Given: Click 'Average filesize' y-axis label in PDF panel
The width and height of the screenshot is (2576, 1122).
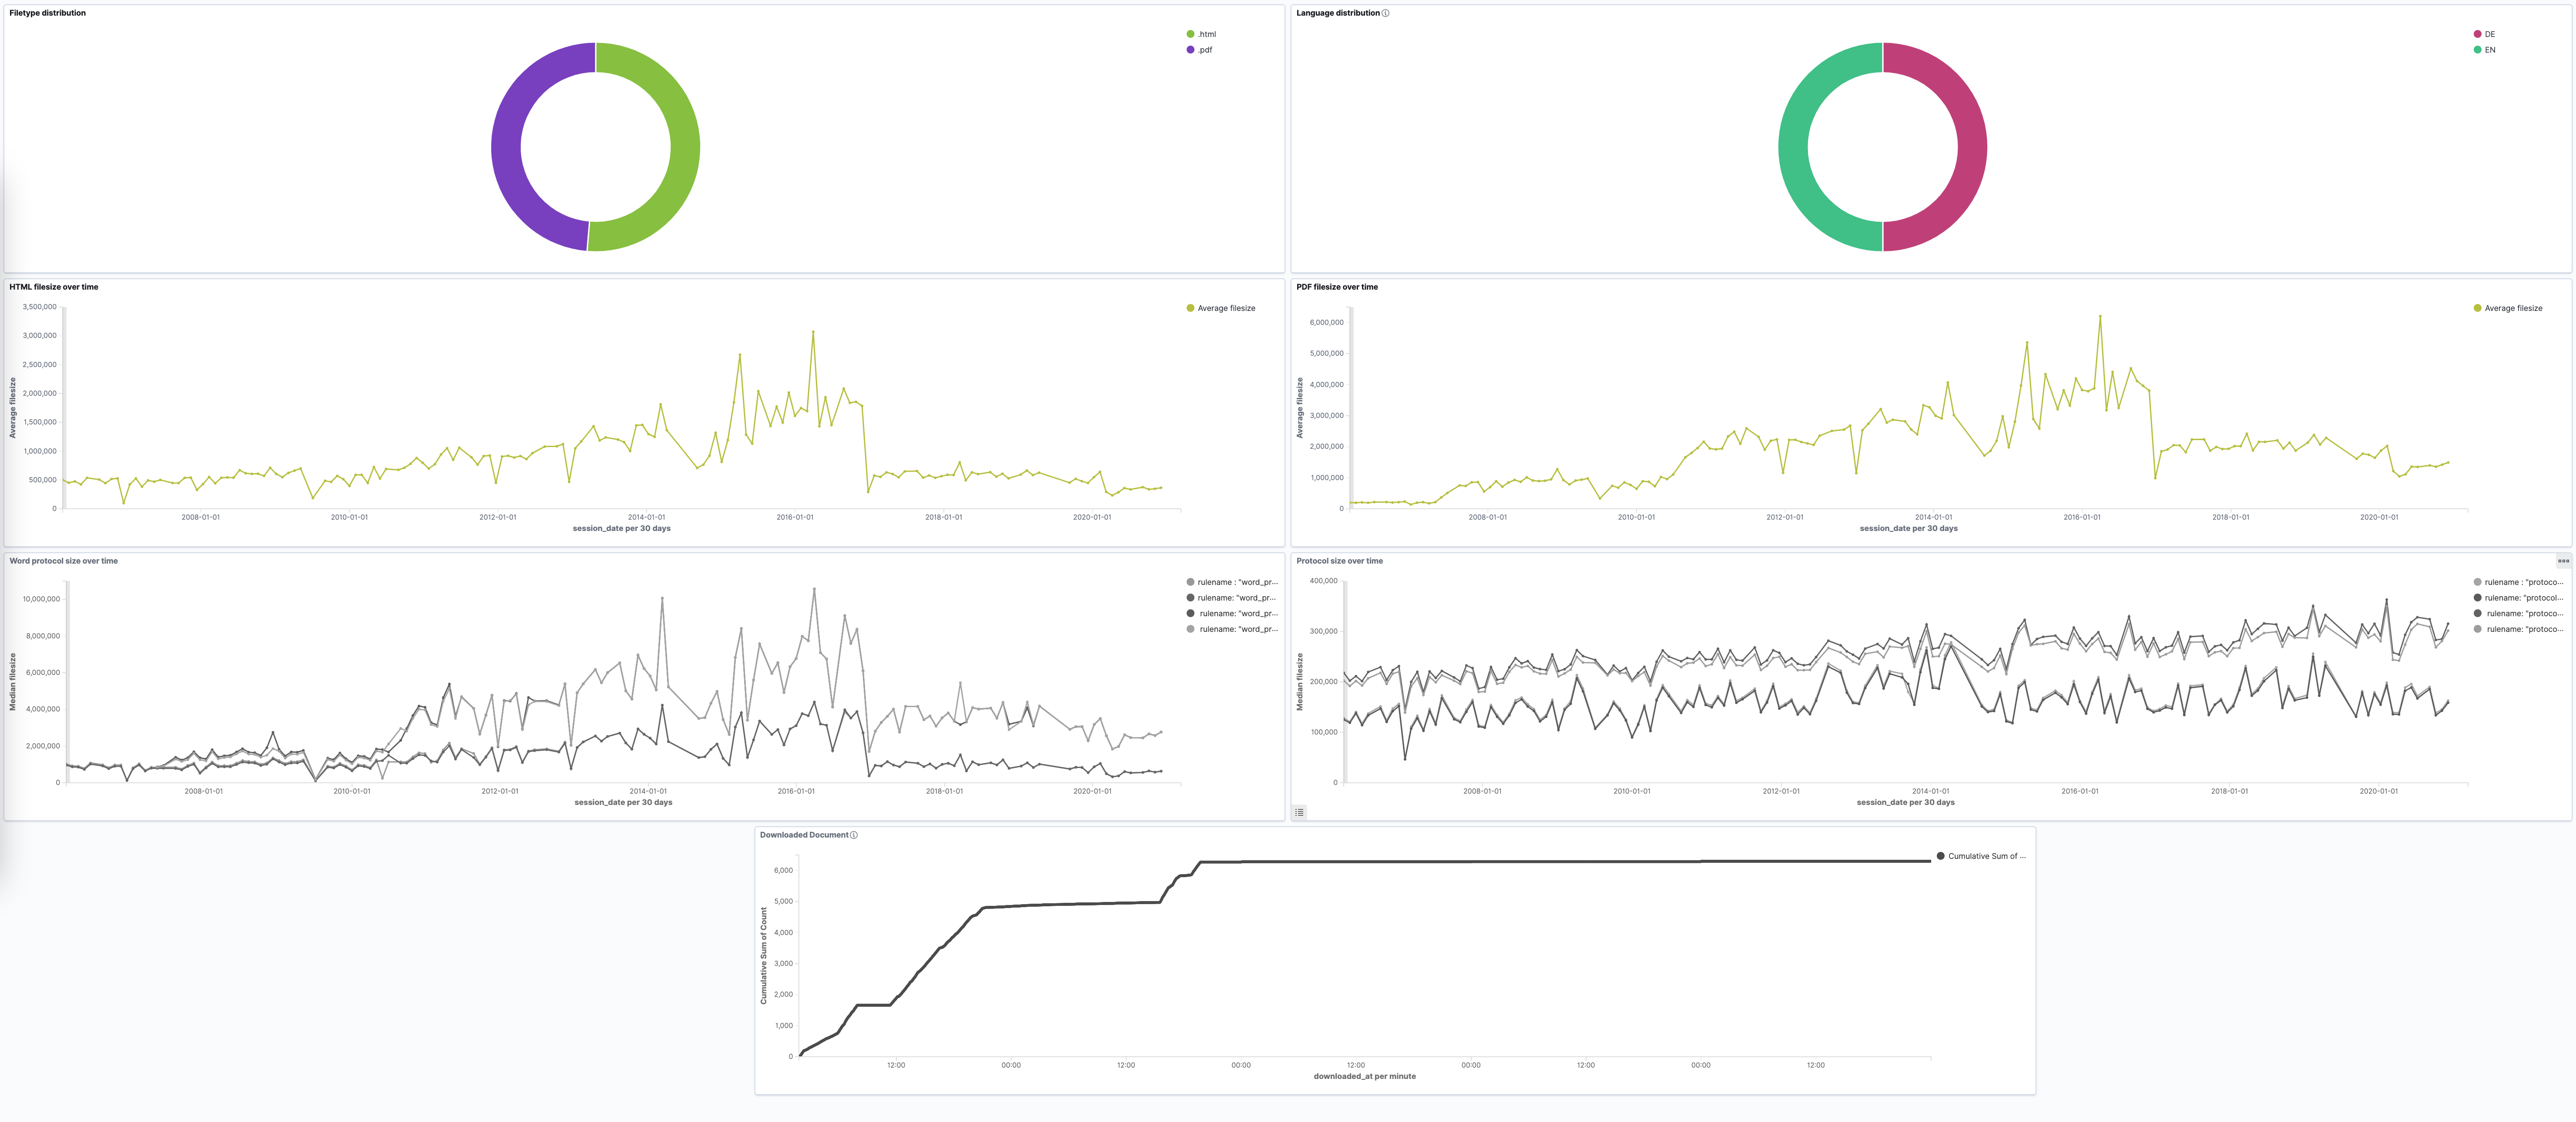Looking at the screenshot, I should pyautogui.click(x=1300, y=407).
